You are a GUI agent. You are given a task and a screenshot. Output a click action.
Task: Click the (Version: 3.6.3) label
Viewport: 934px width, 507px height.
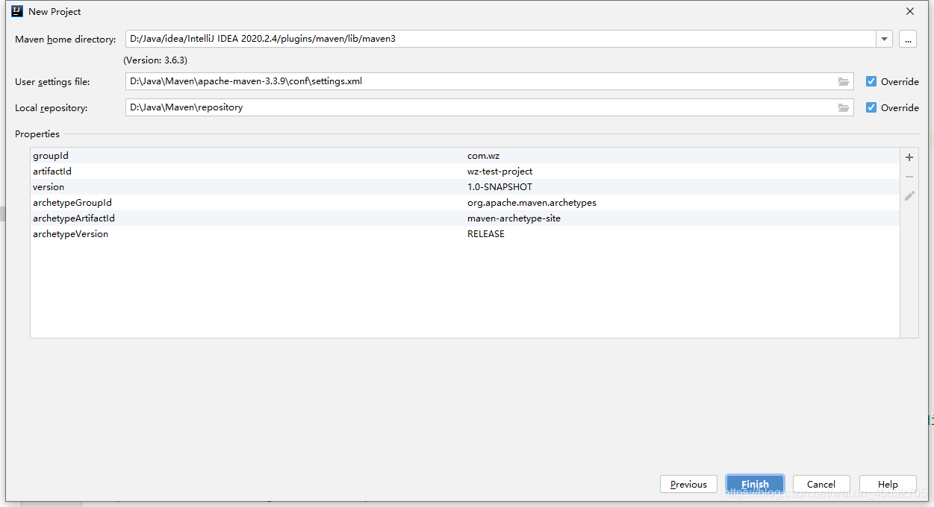[155, 60]
